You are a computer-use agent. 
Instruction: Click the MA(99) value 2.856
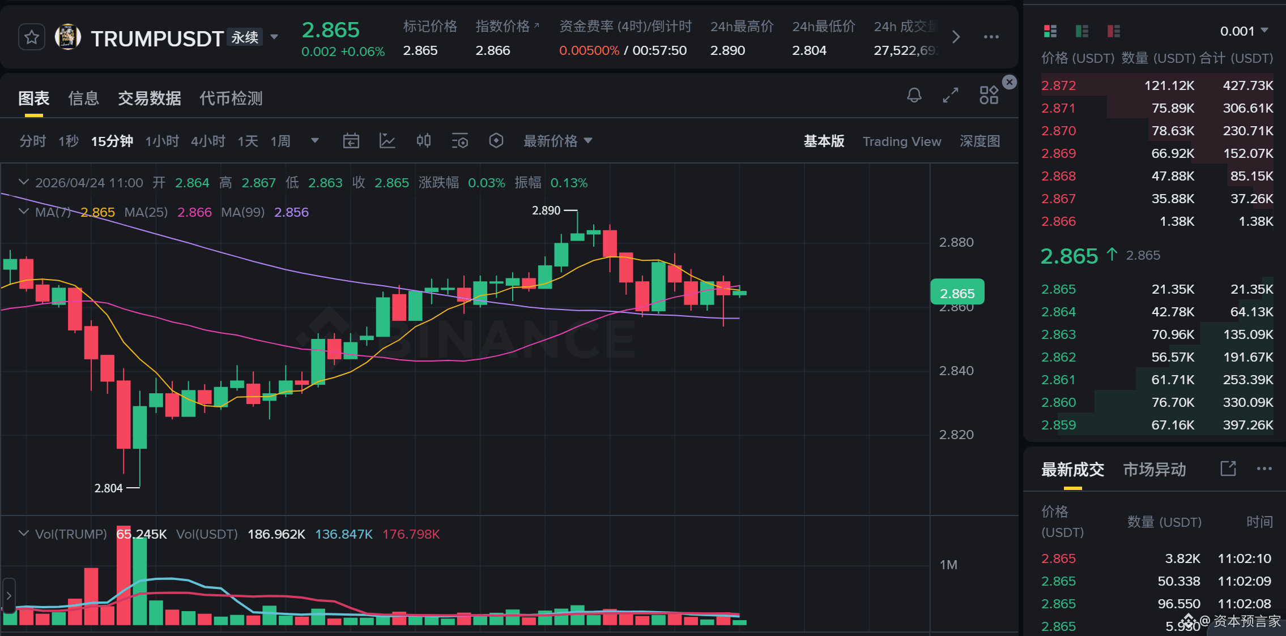coord(291,212)
